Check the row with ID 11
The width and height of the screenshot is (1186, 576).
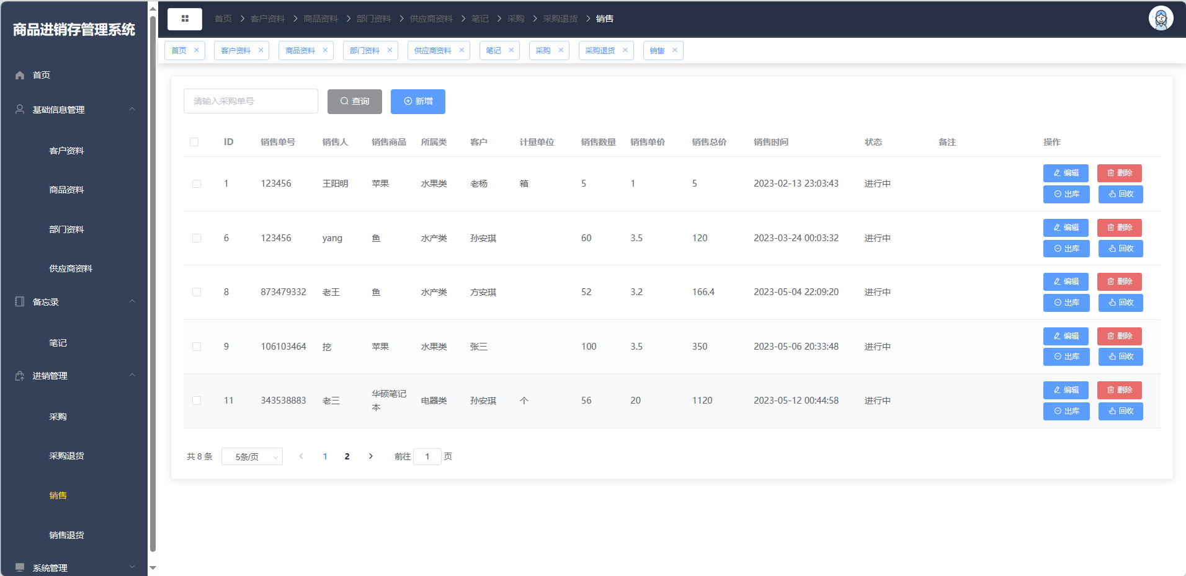click(x=197, y=401)
